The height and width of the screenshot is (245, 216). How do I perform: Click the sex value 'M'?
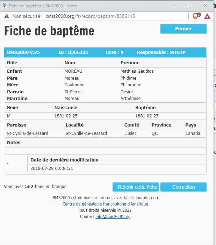[9, 116]
